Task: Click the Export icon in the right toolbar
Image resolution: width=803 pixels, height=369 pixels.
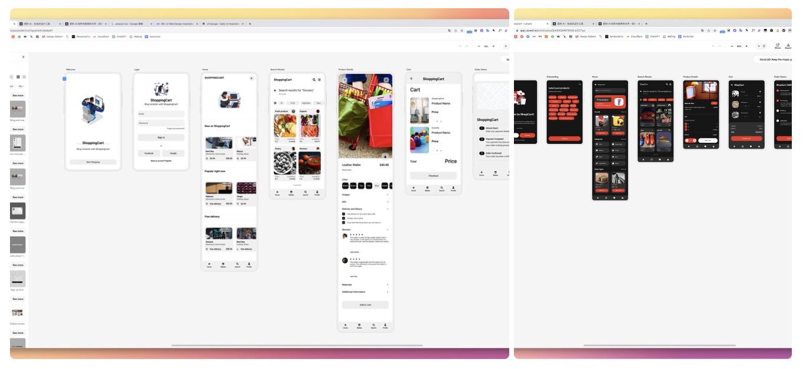Action: point(788,45)
